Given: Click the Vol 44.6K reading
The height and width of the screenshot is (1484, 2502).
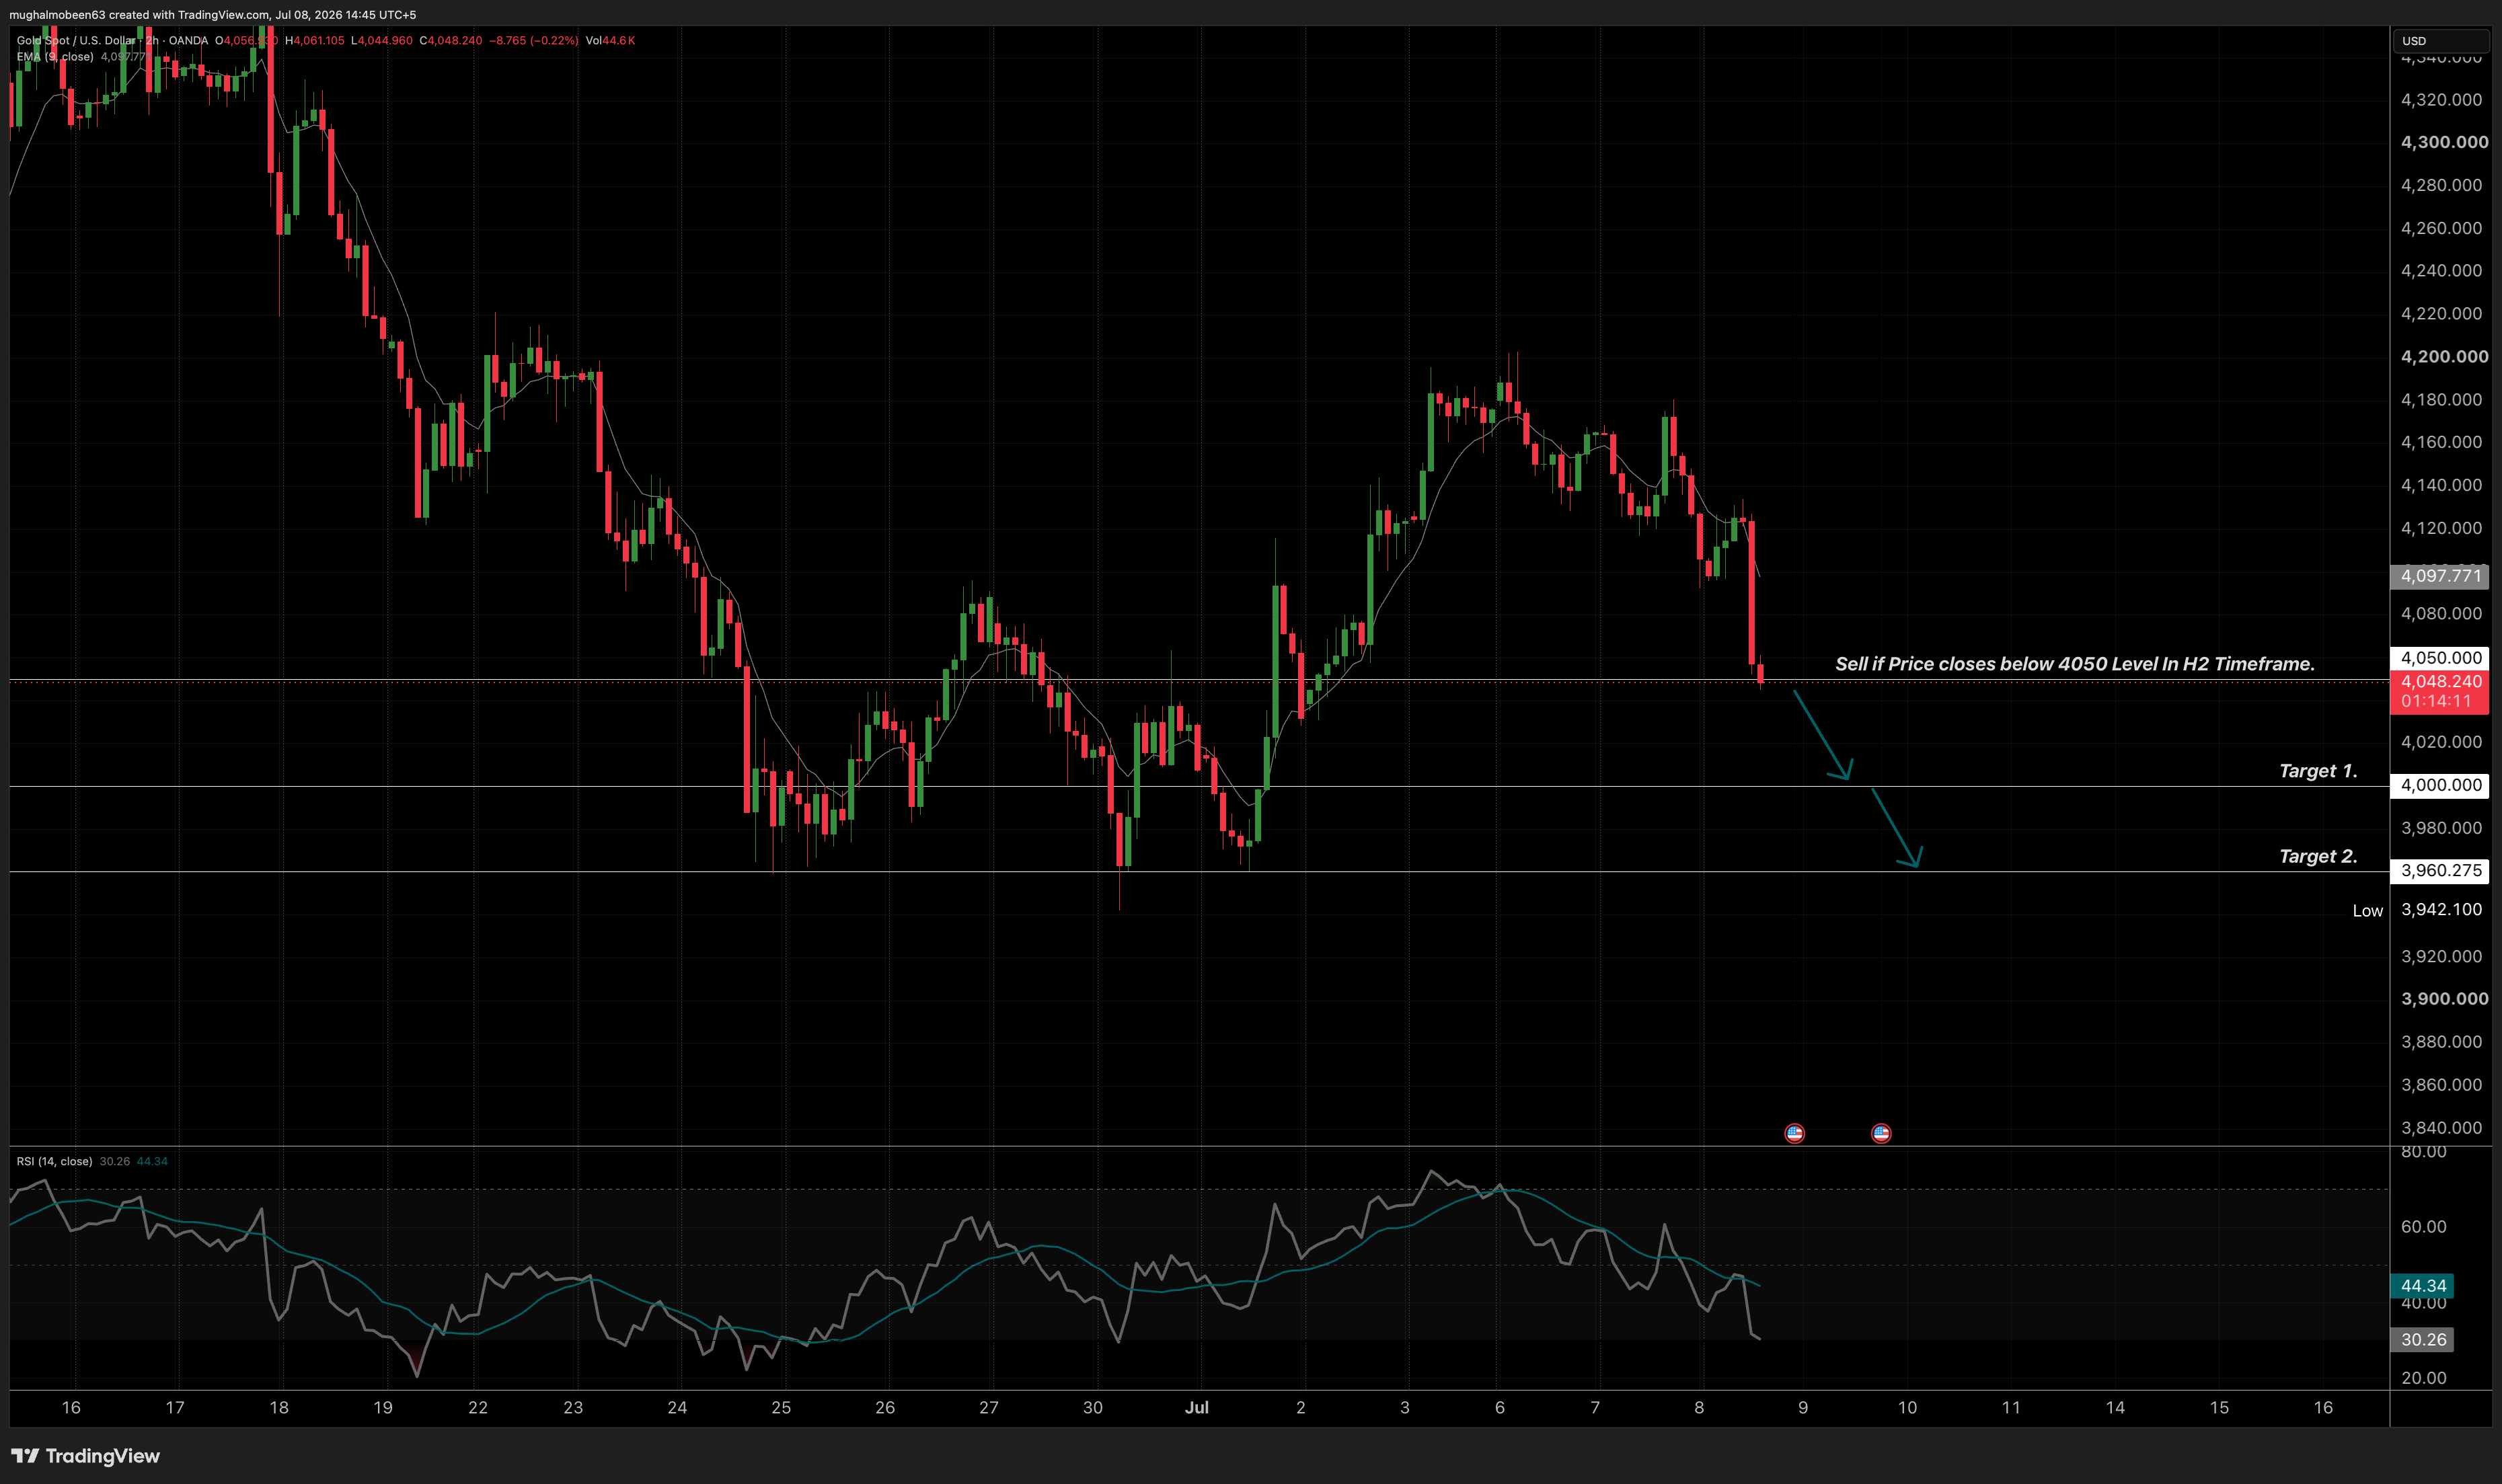Looking at the screenshot, I should pos(610,40).
